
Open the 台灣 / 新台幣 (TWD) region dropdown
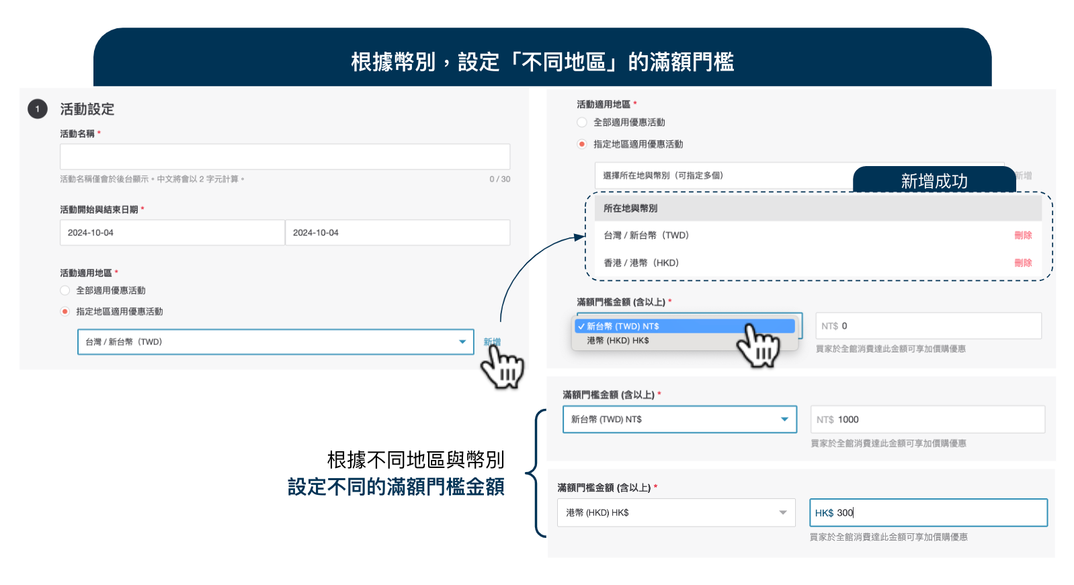(x=276, y=342)
